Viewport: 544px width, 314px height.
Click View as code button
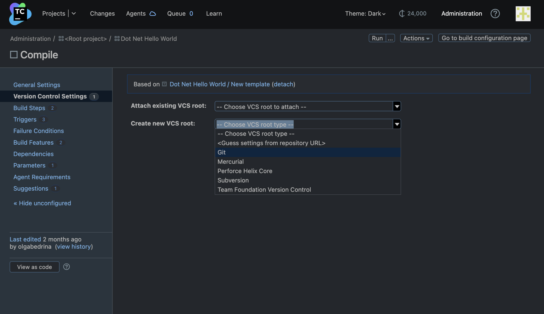(x=34, y=266)
